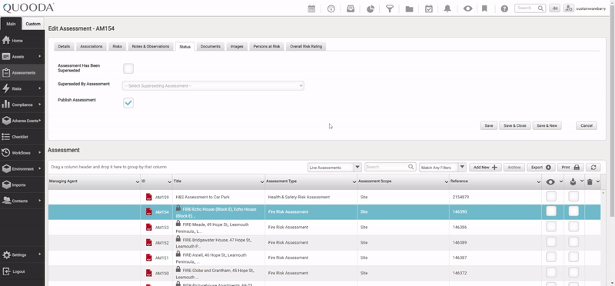Open the user account icon for sustainwarebarry
Image resolution: width=615 pixels, height=286 pixels.
[568, 8]
